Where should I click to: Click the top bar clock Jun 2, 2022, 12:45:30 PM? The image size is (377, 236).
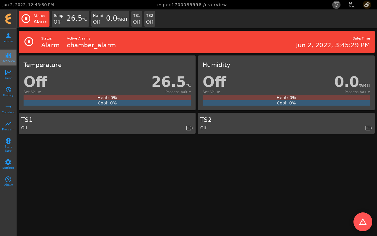28,5
